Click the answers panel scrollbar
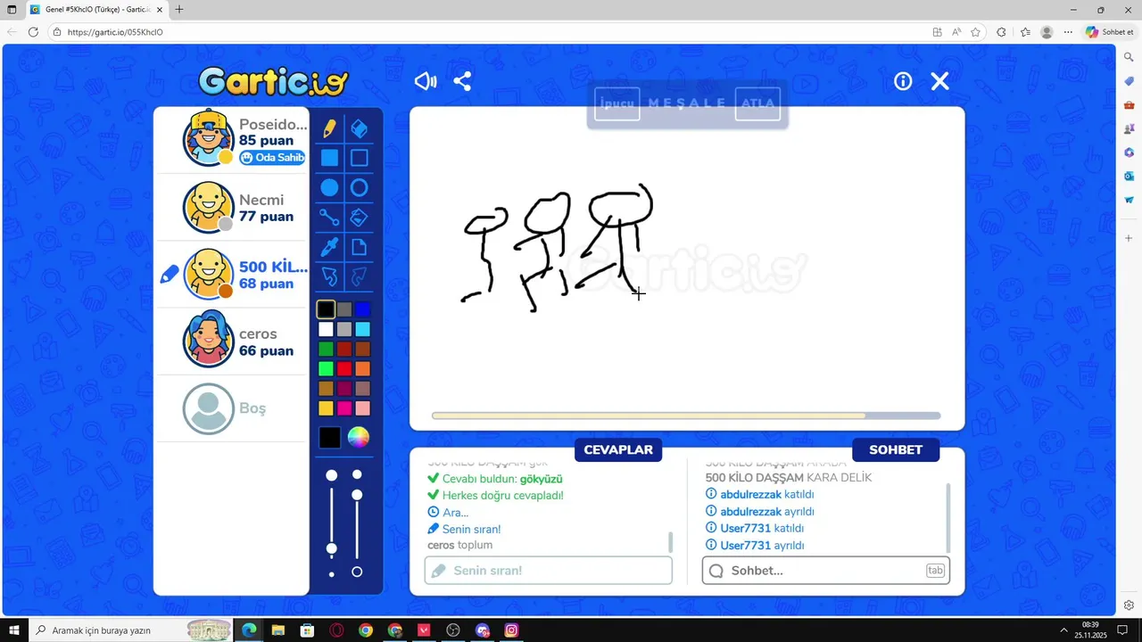The width and height of the screenshot is (1142, 642). (670, 541)
